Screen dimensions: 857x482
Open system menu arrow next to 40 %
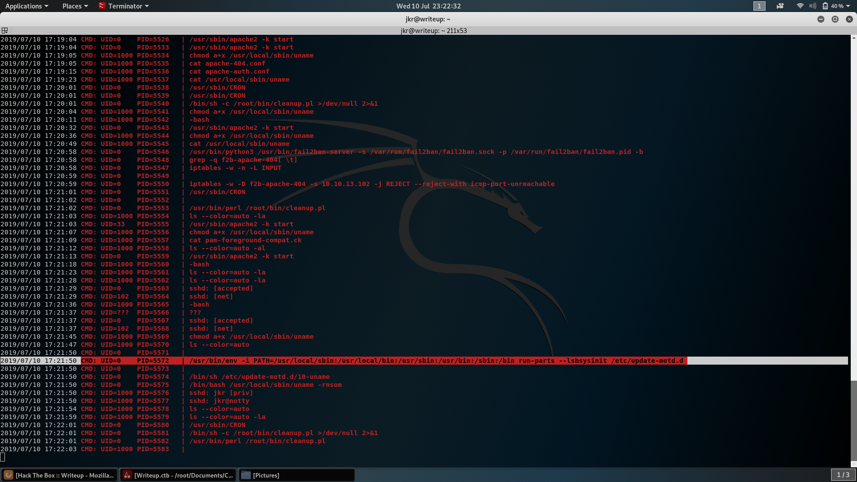point(848,6)
